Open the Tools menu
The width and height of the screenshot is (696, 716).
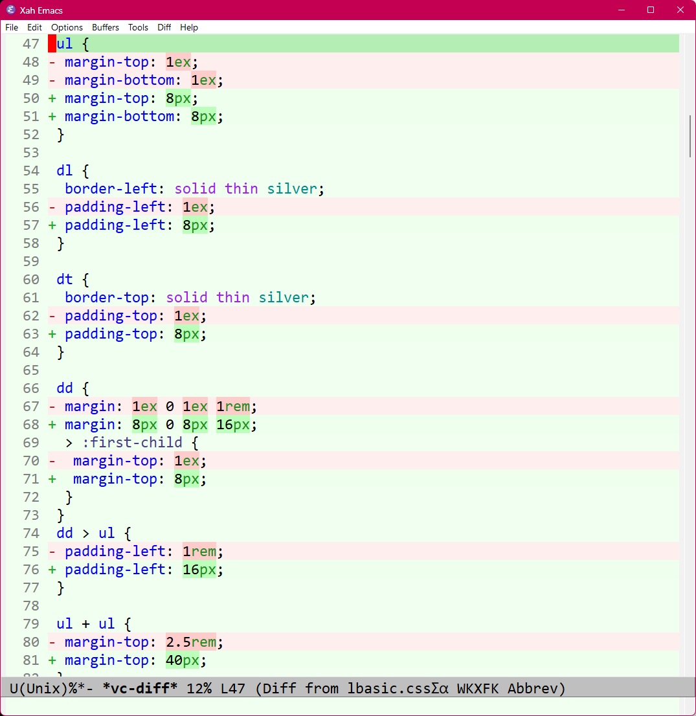point(138,27)
